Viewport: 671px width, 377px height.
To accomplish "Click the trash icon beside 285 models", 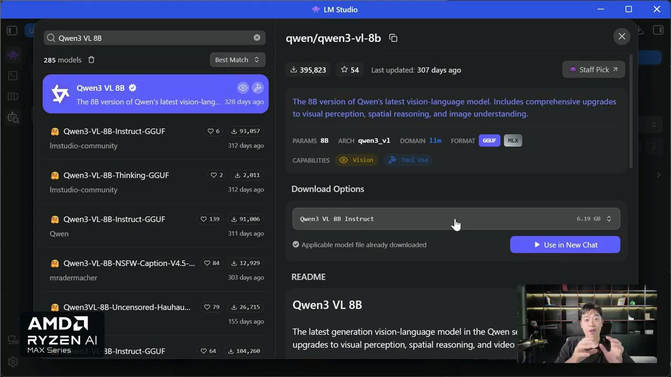I will coord(91,60).
